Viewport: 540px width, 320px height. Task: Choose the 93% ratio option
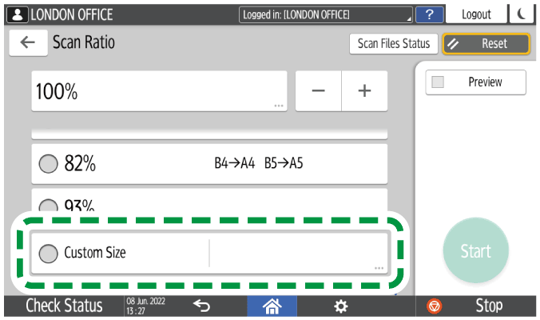(49, 206)
